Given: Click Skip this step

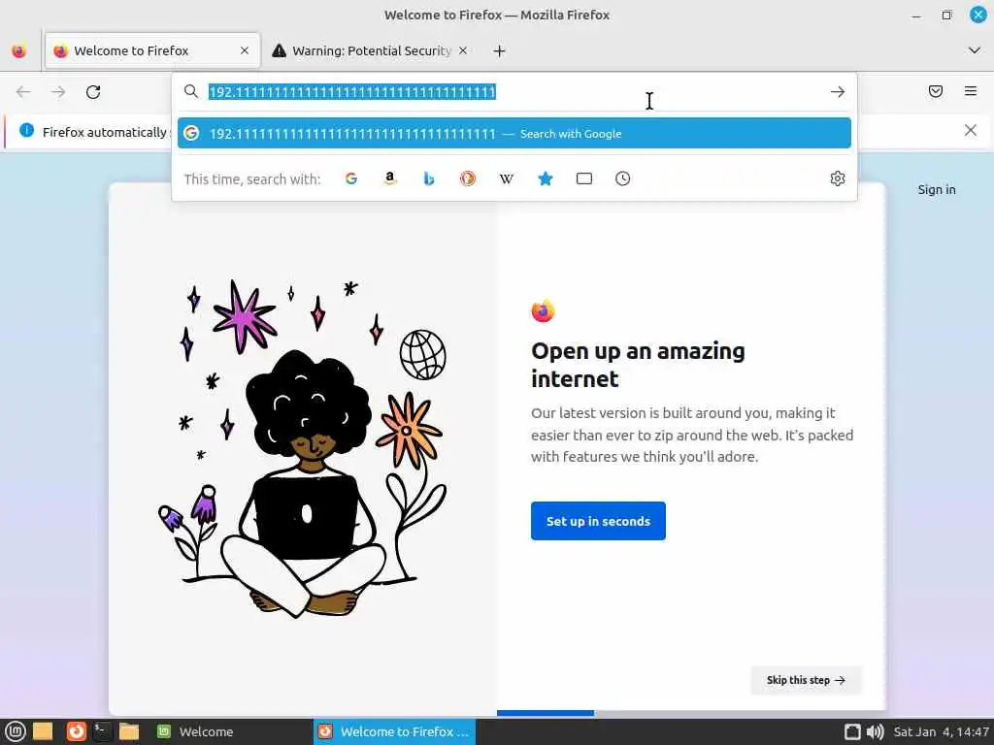Looking at the screenshot, I should (x=806, y=680).
